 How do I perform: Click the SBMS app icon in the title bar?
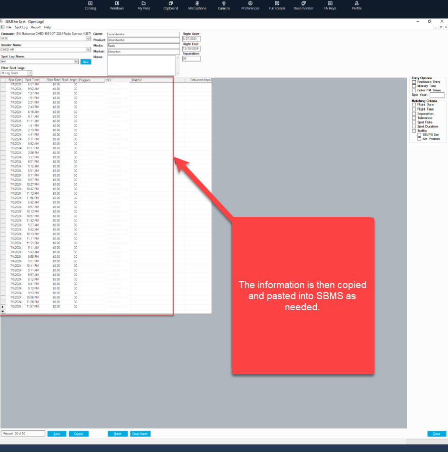point(2,21)
